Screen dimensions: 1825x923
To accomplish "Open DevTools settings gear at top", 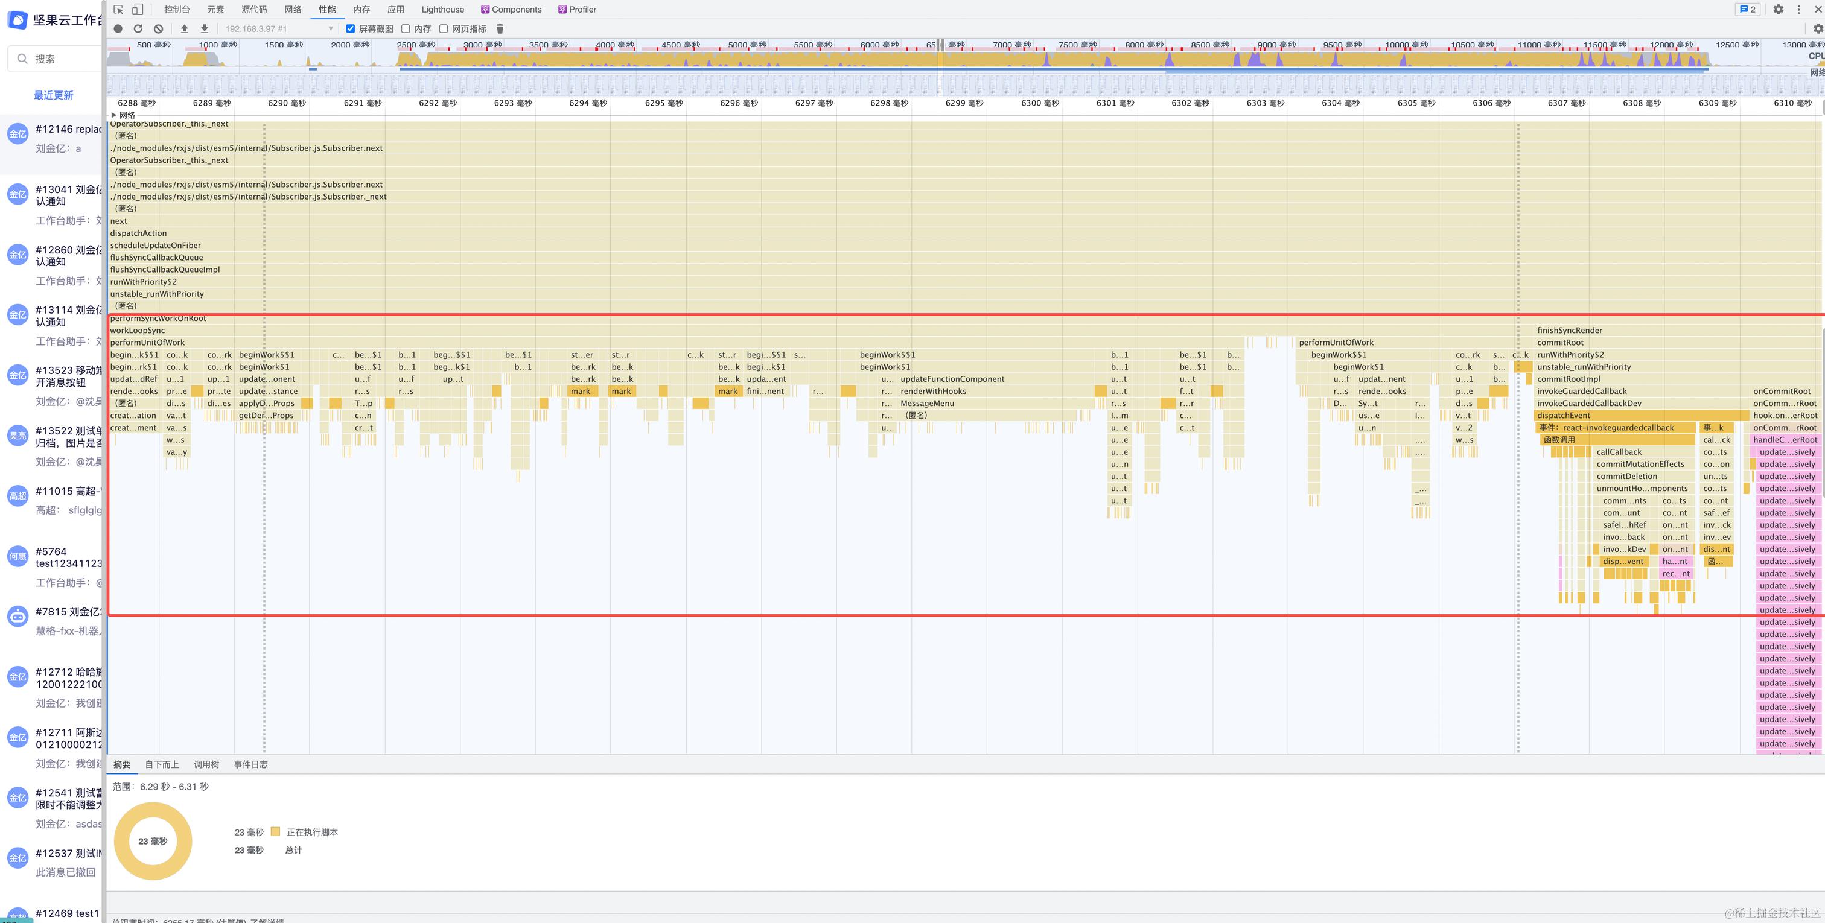I will point(1777,9).
